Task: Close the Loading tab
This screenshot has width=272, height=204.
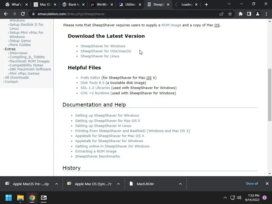Action: pyautogui.click(x=196, y=5)
